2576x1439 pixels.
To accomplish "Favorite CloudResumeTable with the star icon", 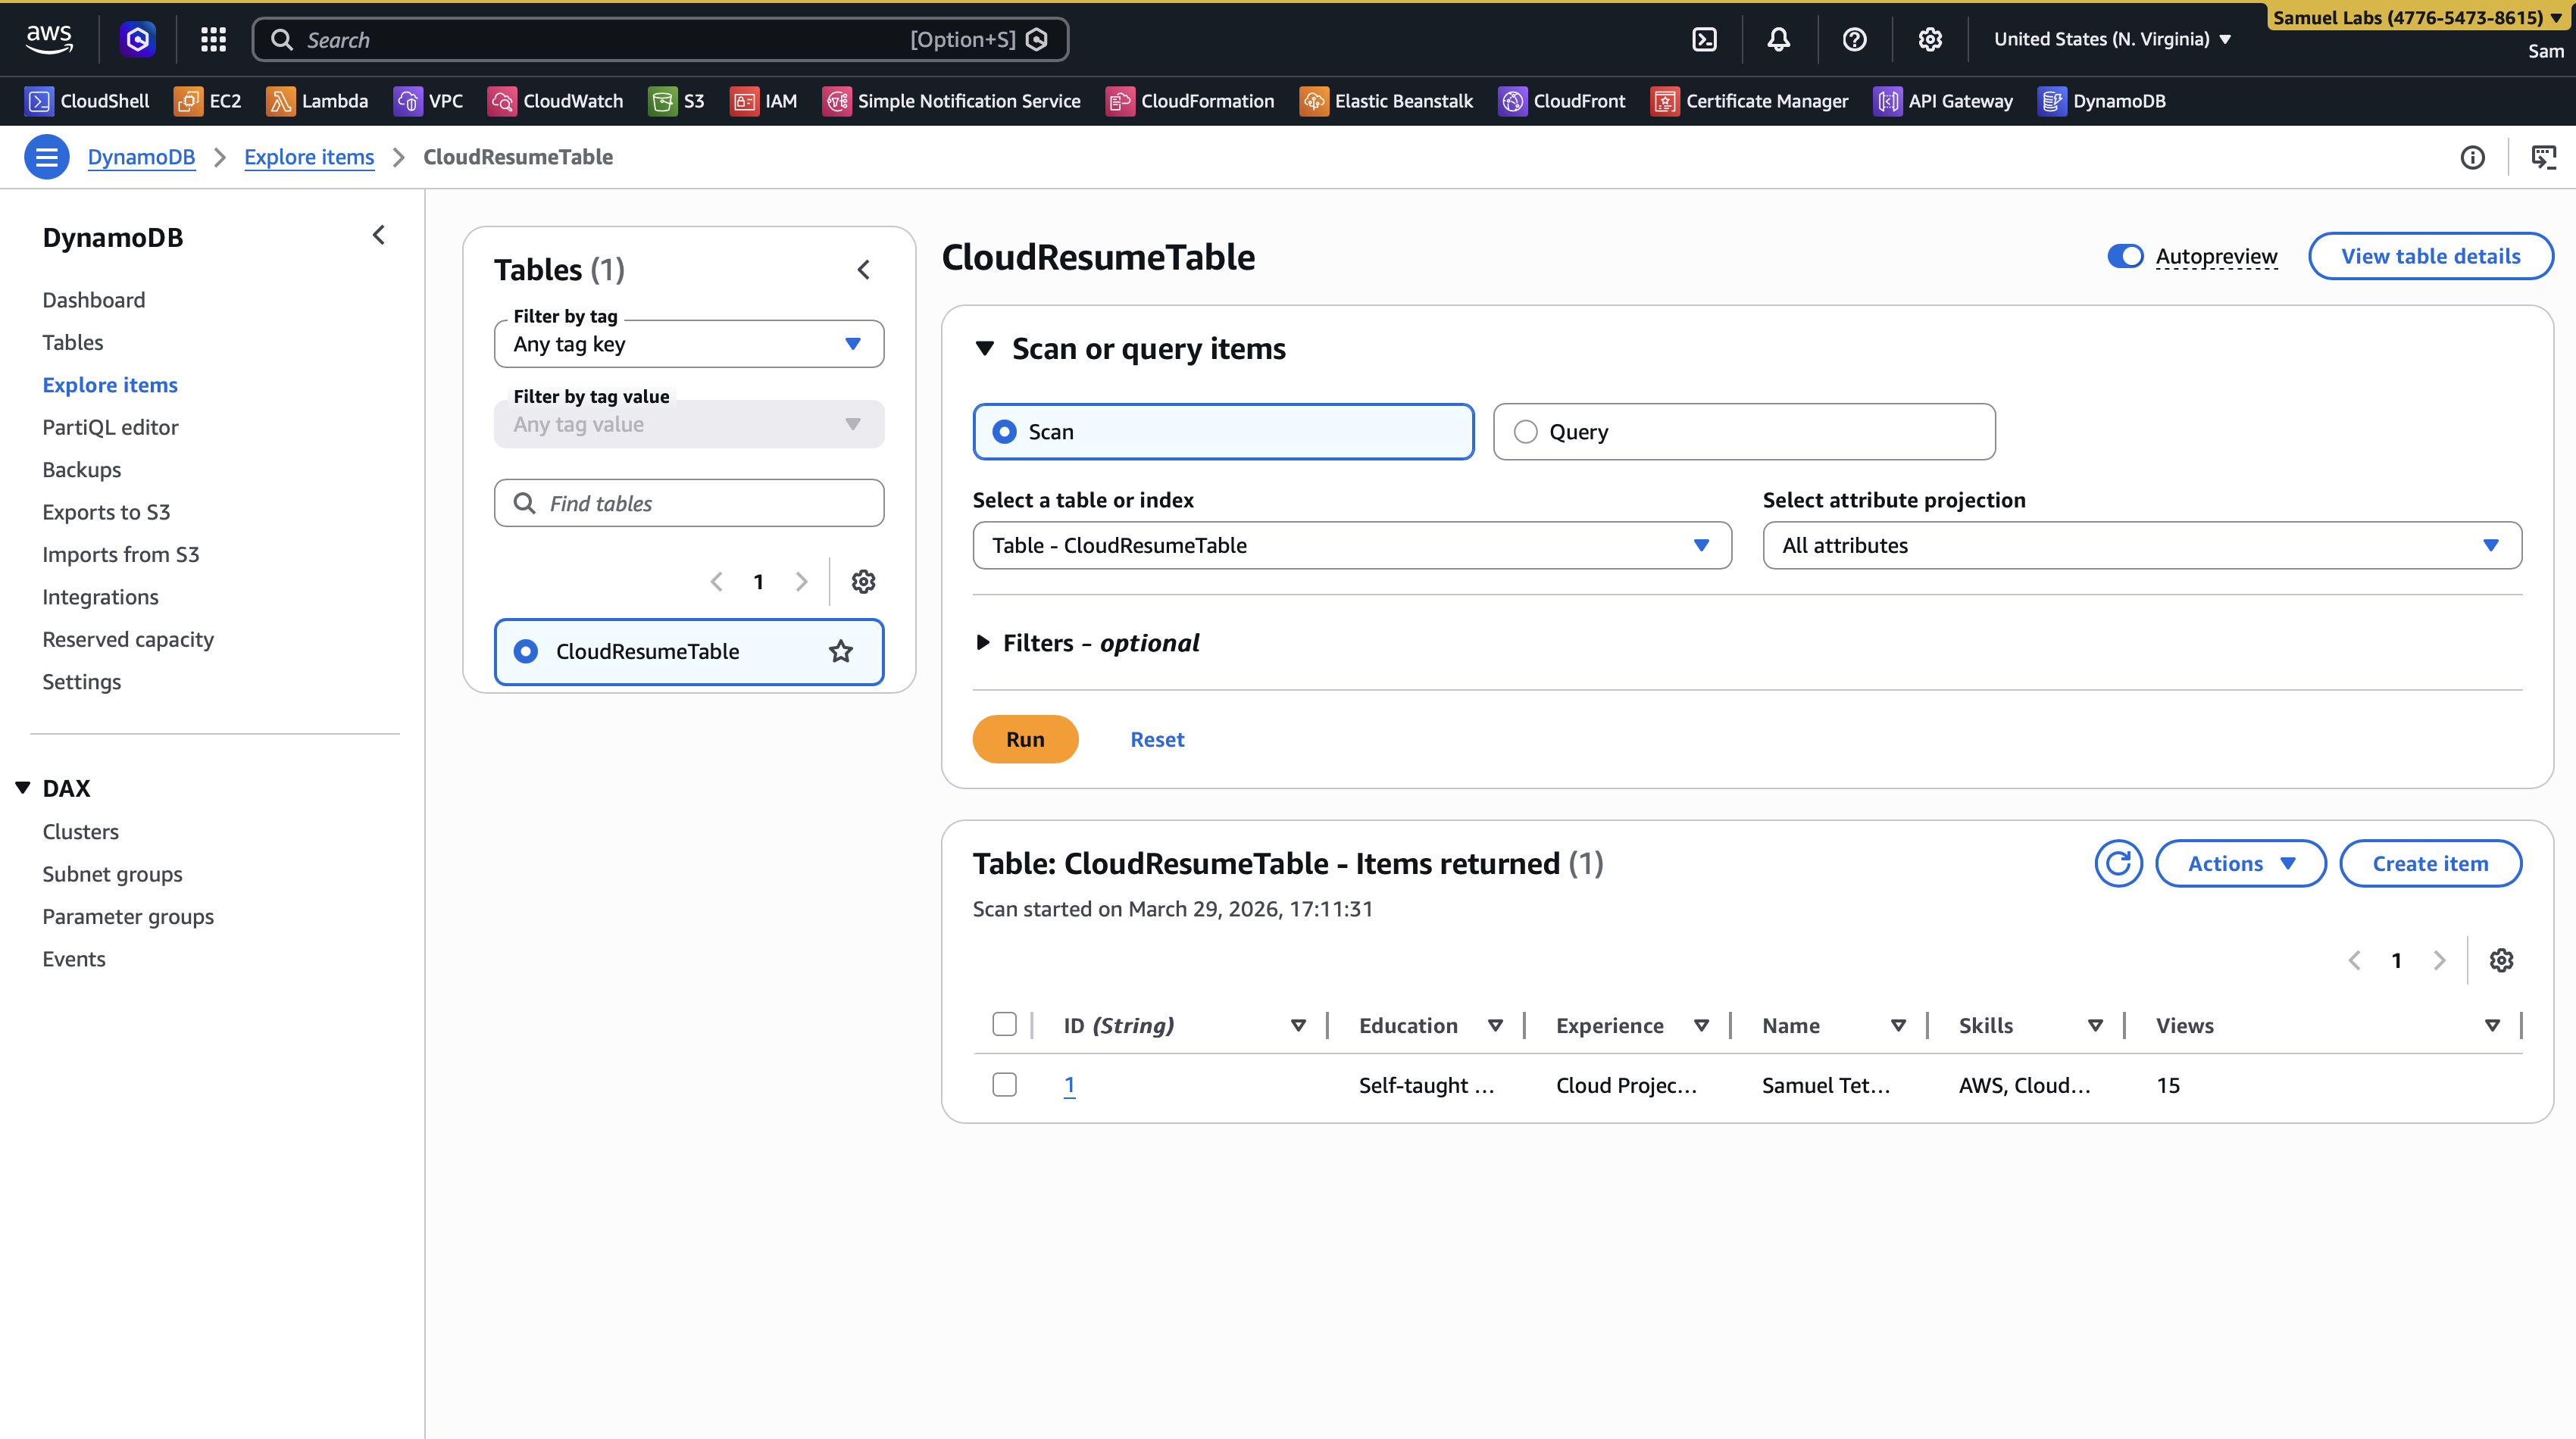I will click(x=841, y=651).
